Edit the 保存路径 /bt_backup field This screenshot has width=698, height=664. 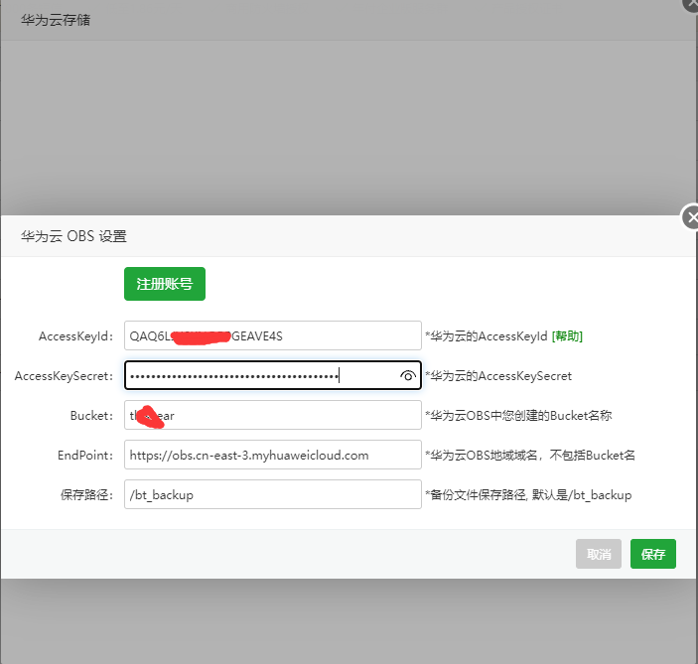point(272,494)
